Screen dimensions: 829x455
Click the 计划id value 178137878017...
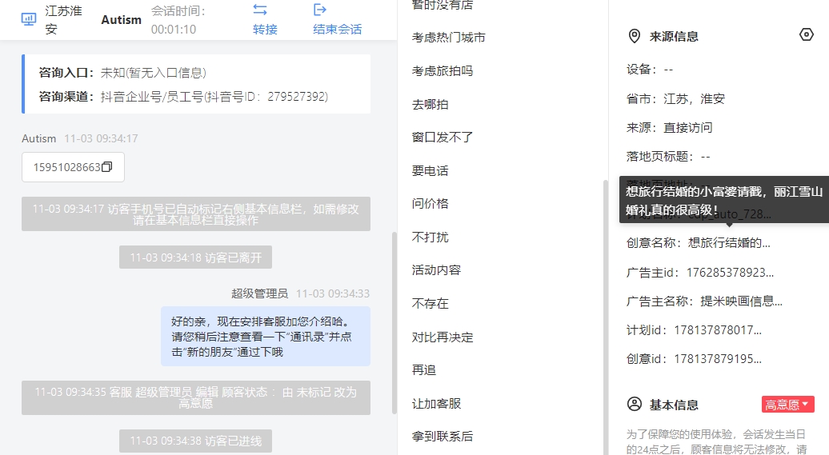tap(718, 330)
